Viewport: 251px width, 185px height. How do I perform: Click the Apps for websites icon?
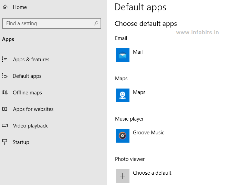[4, 109]
